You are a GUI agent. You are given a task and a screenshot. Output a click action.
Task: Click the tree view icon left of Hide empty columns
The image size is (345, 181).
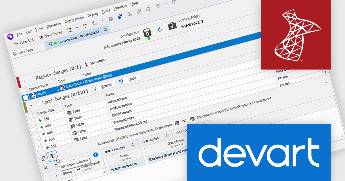pos(43,158)
